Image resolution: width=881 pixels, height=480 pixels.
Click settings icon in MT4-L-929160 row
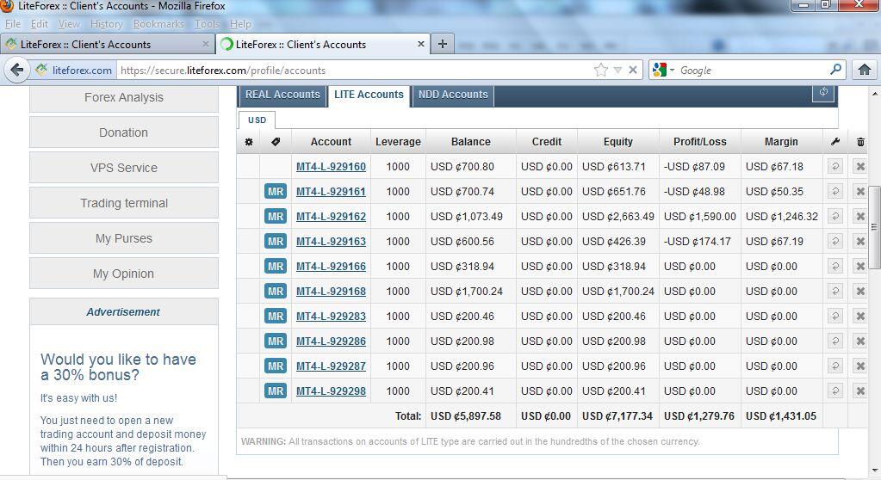point(835,166)
